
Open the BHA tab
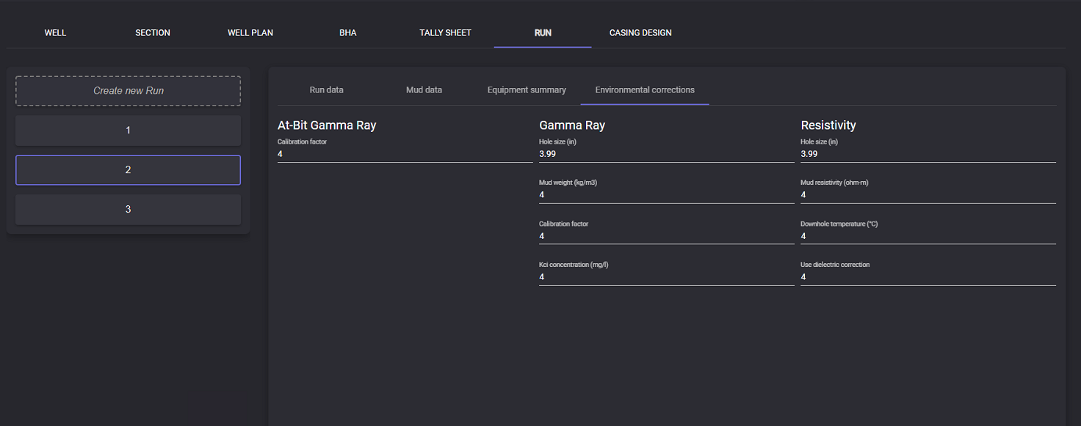[348, 33]
